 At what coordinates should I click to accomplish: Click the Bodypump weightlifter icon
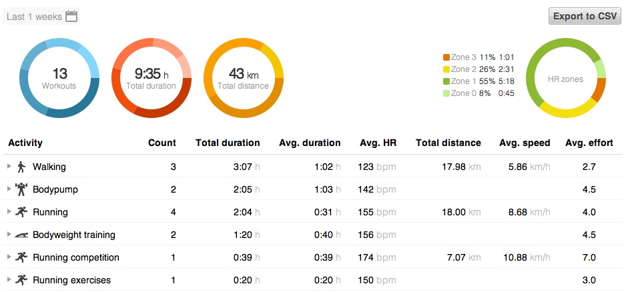click(x=21, y=189)
